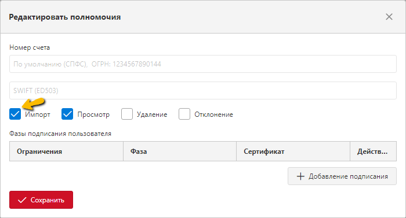Select the Фаза column header

180,152
